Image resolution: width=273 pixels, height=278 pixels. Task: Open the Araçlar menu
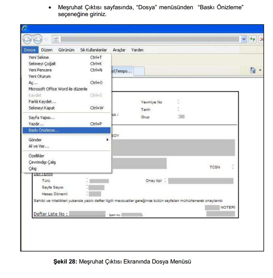click(119, 50)
